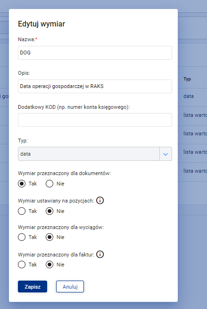Open info tooltip for positions dimension setting
Viewport: 207px width, 309px height.
(100, 201)
